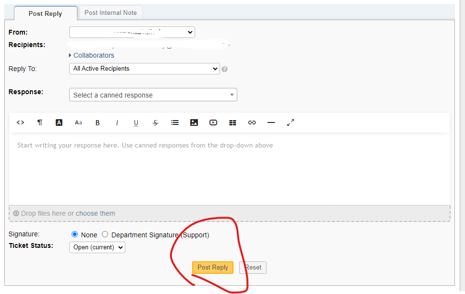This screenshot has height=294, width=465.
Task: Toggle HTML source code view icon
Action: click(x=20, y=122)
